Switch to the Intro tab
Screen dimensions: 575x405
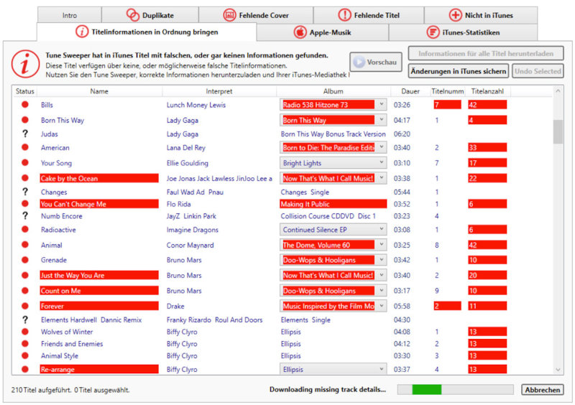(70, 15)
